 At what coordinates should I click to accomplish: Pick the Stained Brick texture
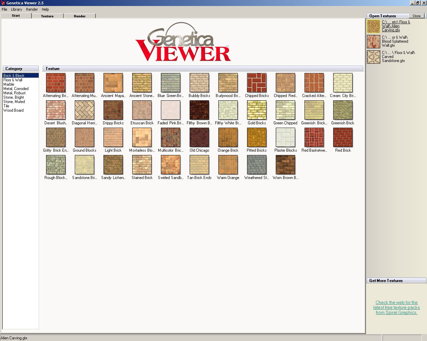coord(142,165)
